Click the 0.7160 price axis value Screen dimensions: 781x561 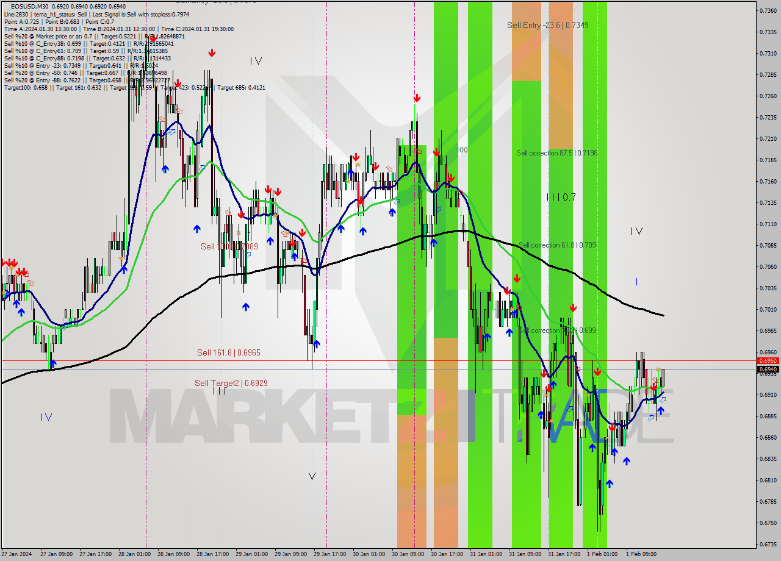pyautogui.click(x=768, y=181)
